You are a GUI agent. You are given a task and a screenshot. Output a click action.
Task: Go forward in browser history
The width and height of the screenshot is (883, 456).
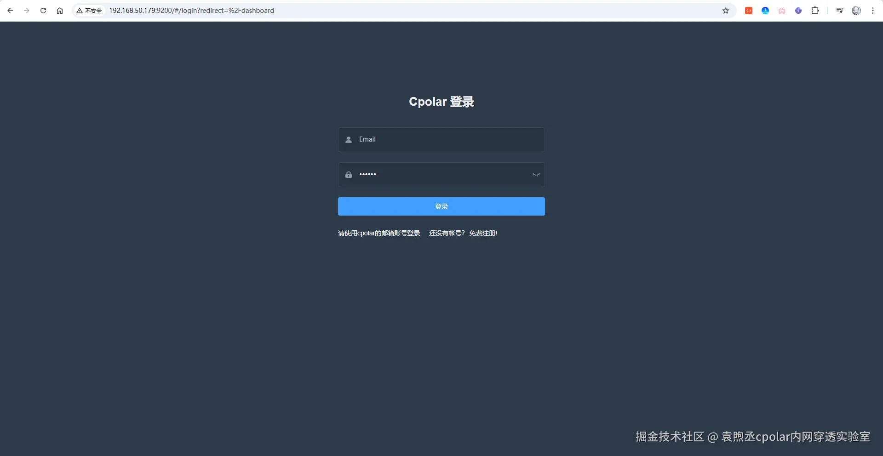point(27,11)
